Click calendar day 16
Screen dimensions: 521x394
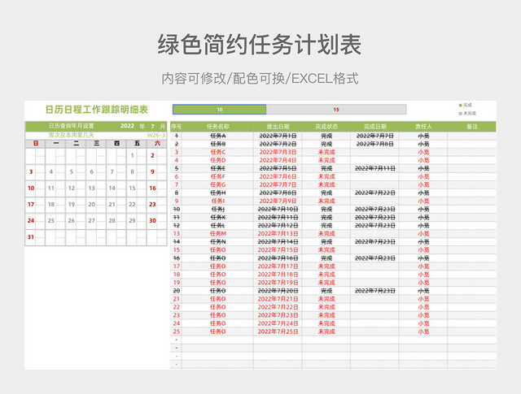[152, 188]
